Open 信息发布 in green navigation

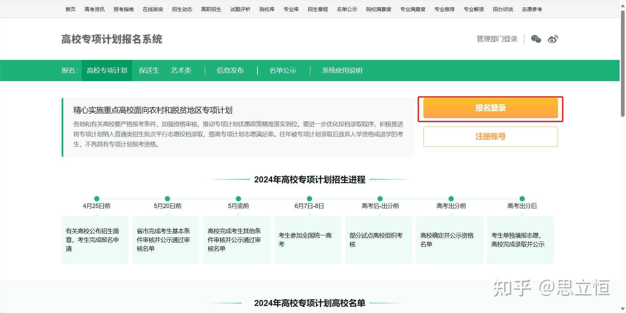point(230,70)
